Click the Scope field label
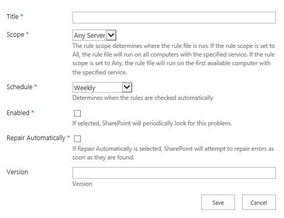The image size is (284, 218). click(15, 35)
